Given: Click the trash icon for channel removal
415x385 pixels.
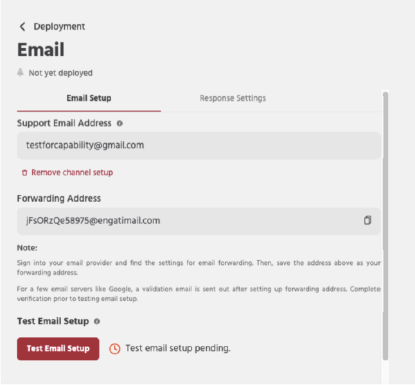Looking at the screenshot, I should [x=24, y=173].
